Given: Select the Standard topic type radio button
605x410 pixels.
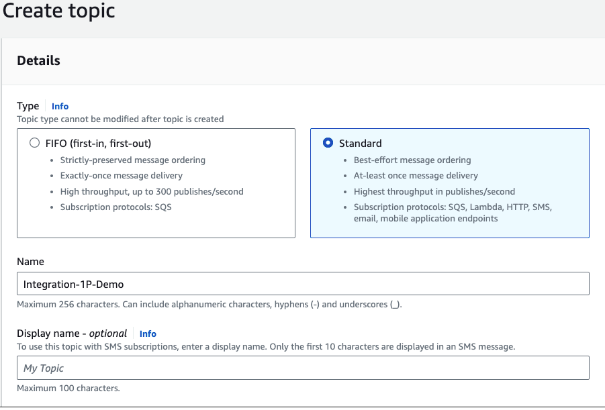Looking at the screenshot, I should click(x=328, y=143).
